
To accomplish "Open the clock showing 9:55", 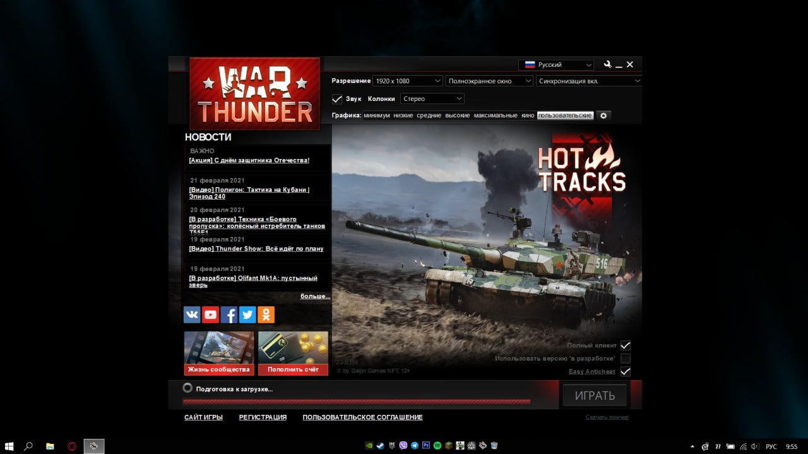I will coord(792,446).
